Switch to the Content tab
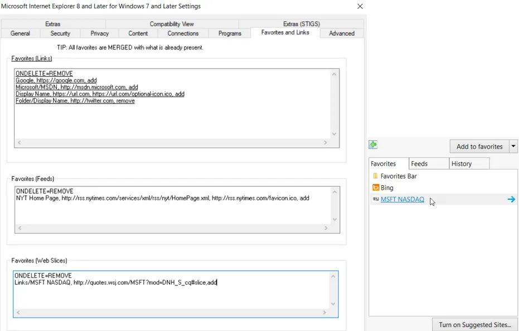 138,33
